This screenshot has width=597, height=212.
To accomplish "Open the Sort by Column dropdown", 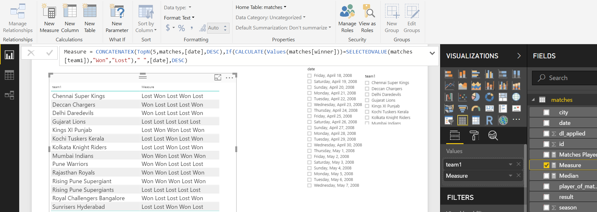I will [x=146, y=19].
